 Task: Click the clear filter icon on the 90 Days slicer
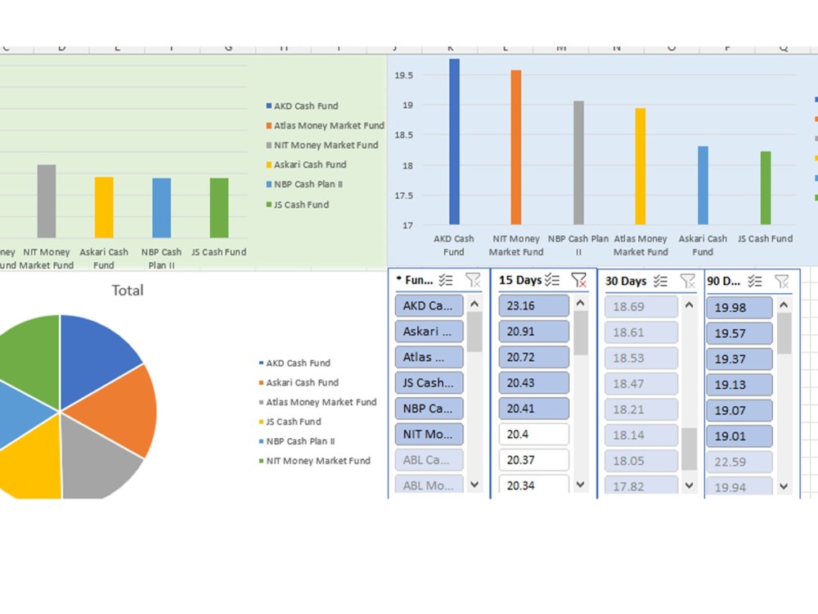[x=783, y=281]
